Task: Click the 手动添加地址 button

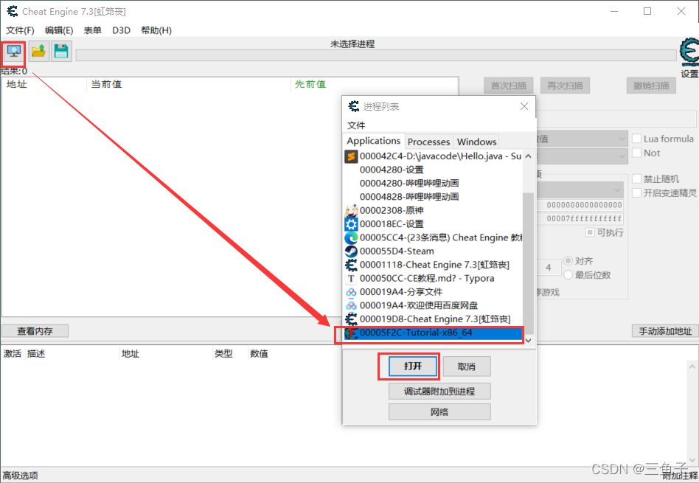Action: [665, 331]
